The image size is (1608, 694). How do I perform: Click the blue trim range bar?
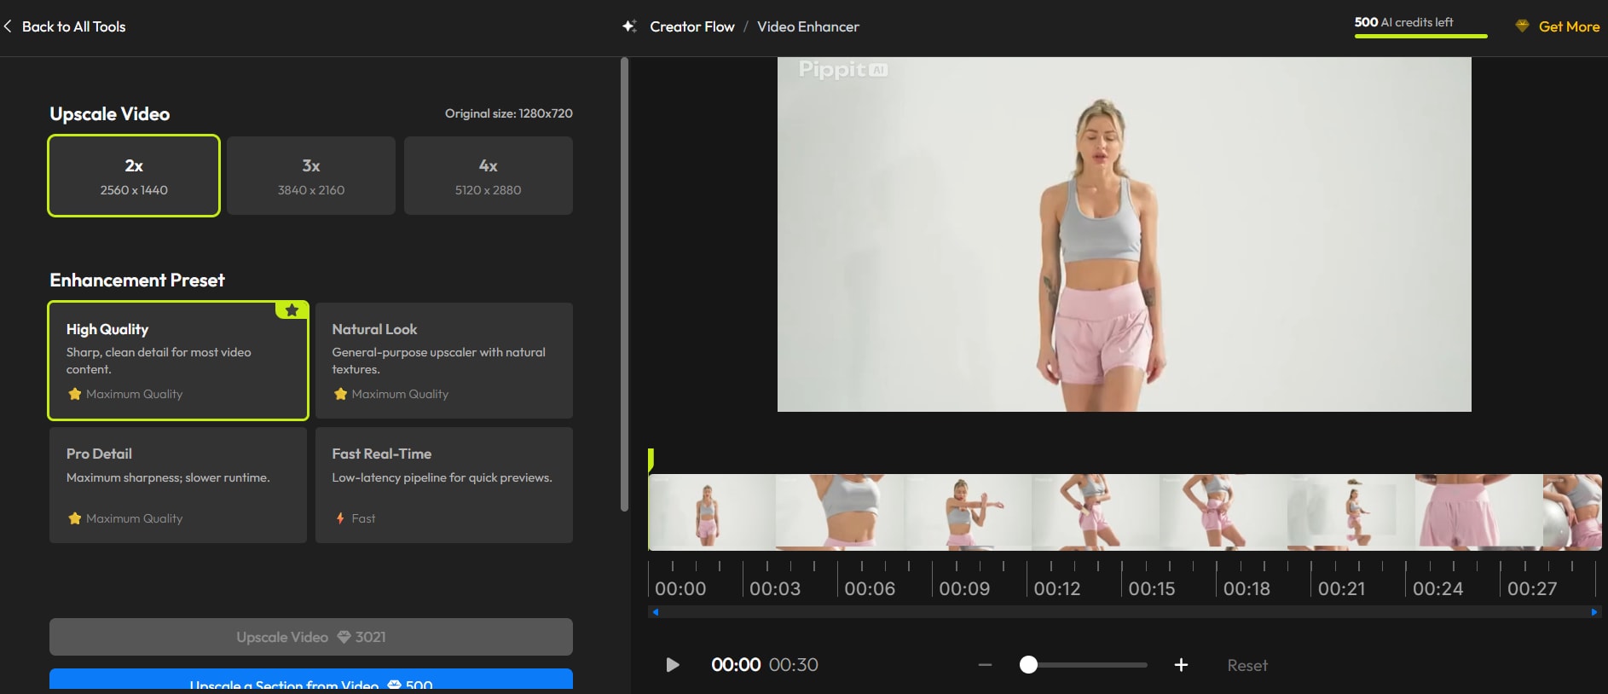[x=1125, y=612]
